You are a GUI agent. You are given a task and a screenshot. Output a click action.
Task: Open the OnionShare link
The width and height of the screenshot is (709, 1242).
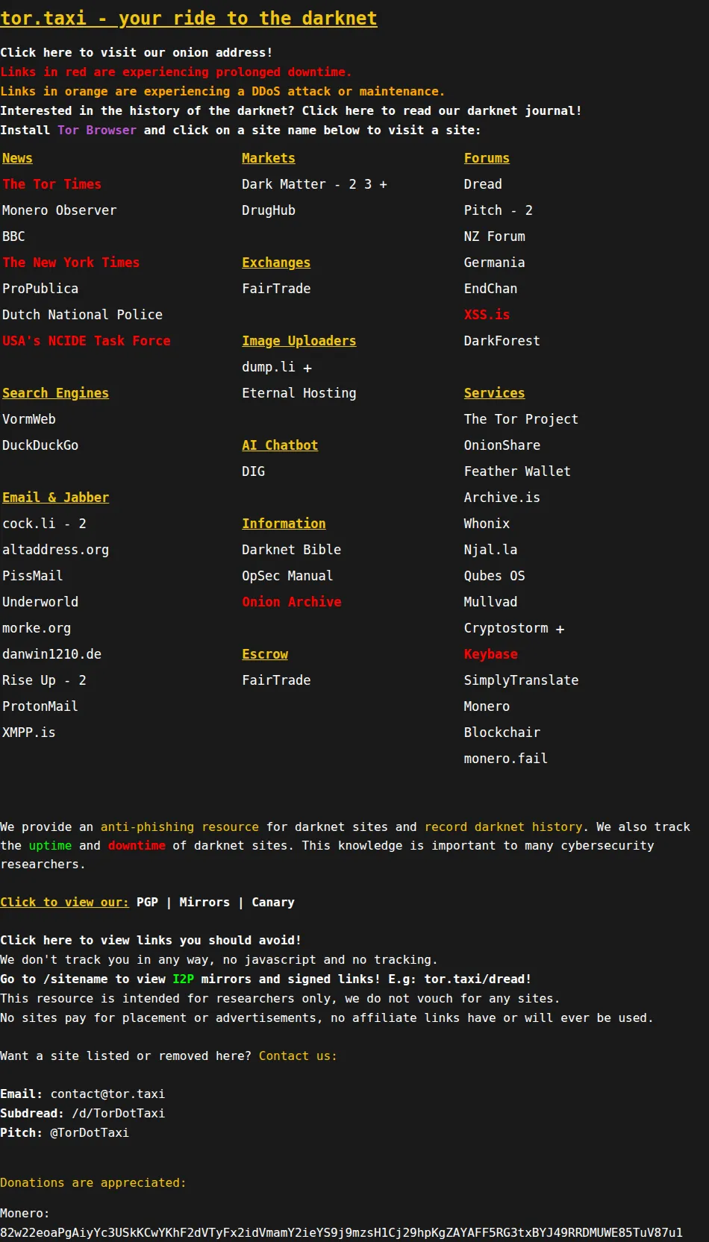[502, 445]
